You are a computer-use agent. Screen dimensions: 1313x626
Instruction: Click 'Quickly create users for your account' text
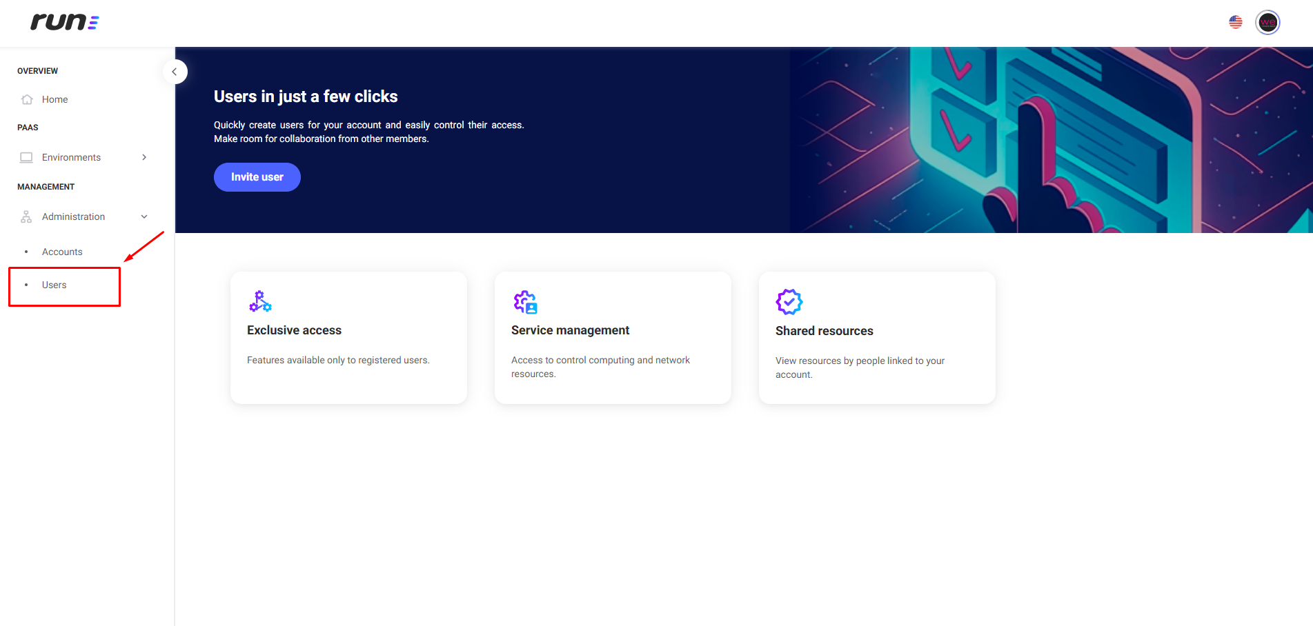click(x=368, y=132)
